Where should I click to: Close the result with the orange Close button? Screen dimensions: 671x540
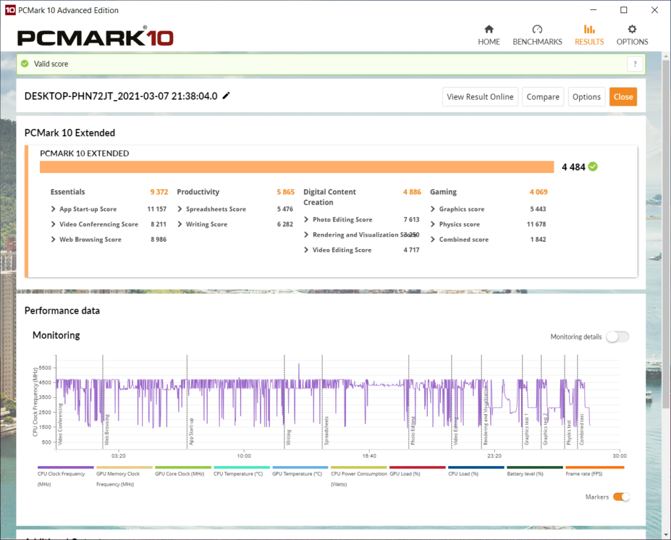point(623,97)
